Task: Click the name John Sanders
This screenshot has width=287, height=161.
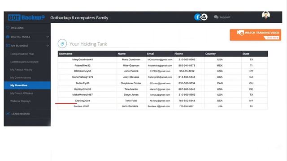Action: [130, 106]
